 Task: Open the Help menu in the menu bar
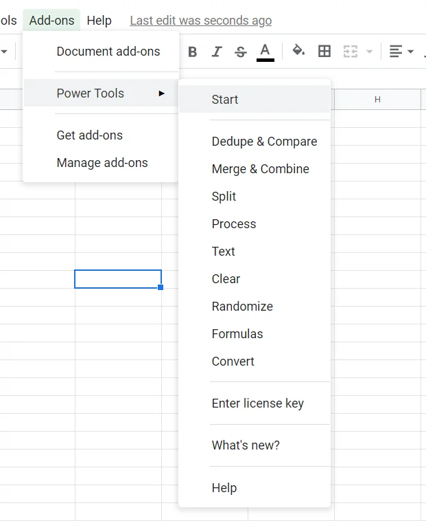99,21
